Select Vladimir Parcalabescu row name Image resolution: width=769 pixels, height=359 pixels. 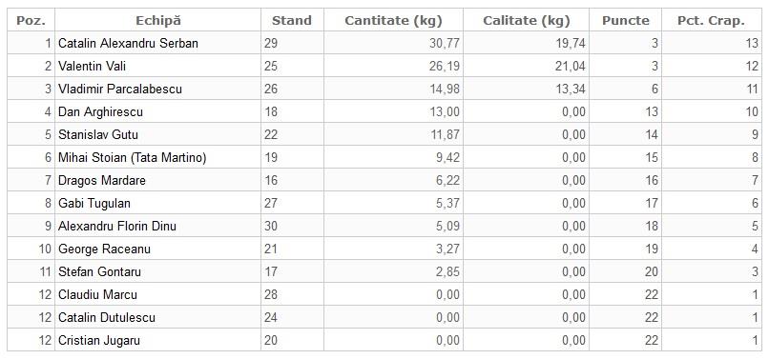tap(120, 89)
